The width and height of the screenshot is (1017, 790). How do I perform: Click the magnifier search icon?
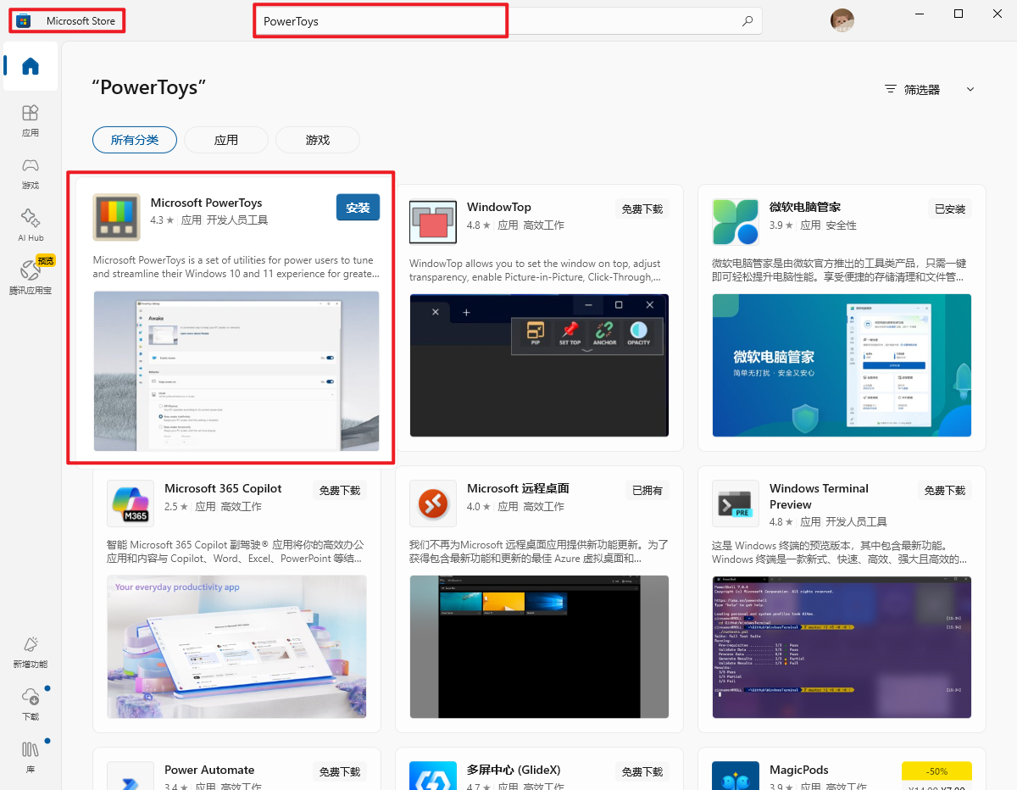coord(747,21)
